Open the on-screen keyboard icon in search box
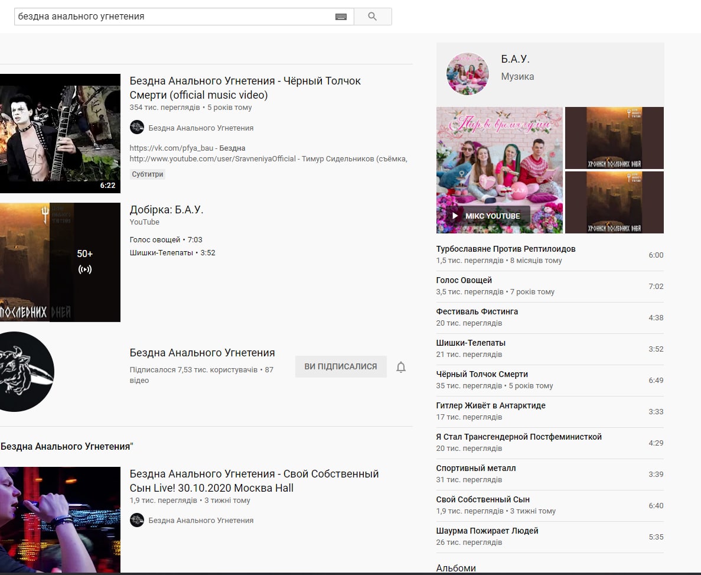The image size is (701, 575). point(341,17)
